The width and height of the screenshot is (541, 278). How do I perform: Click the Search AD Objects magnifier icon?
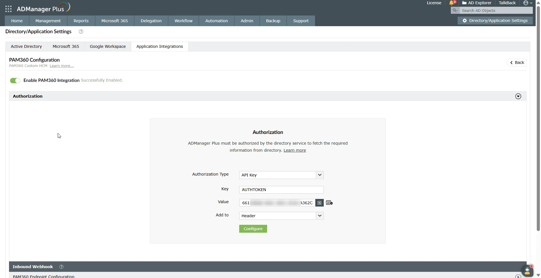click(x=455, y=10)
